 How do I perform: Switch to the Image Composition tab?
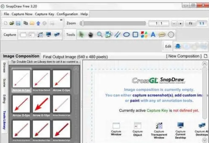[21, 56]
